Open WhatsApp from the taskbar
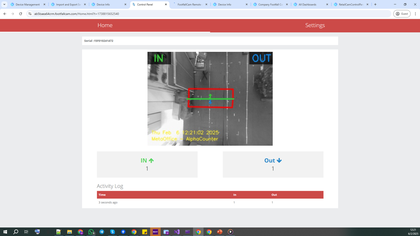 [91, 232]
